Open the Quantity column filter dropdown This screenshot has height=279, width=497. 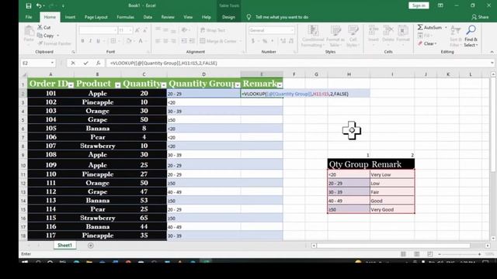click(164, 84)
